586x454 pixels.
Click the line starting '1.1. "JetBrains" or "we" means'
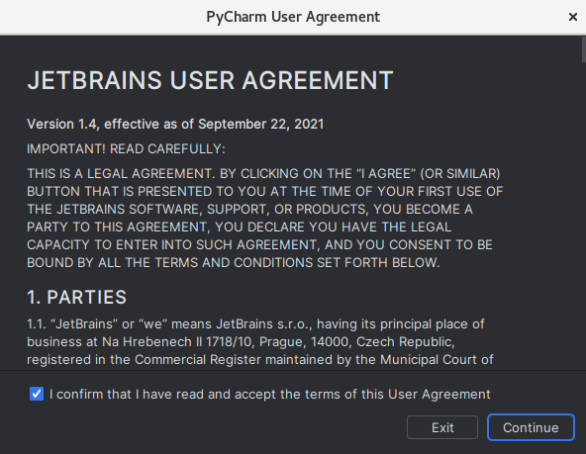255,324
